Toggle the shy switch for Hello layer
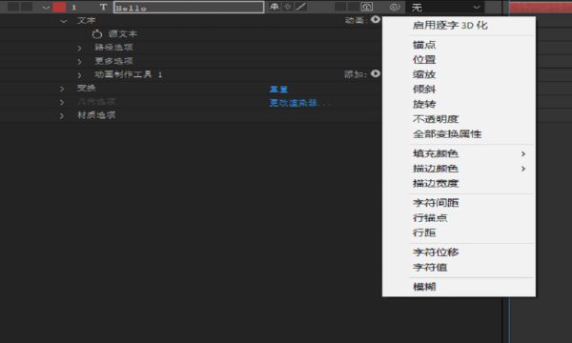 click(274, 7)
